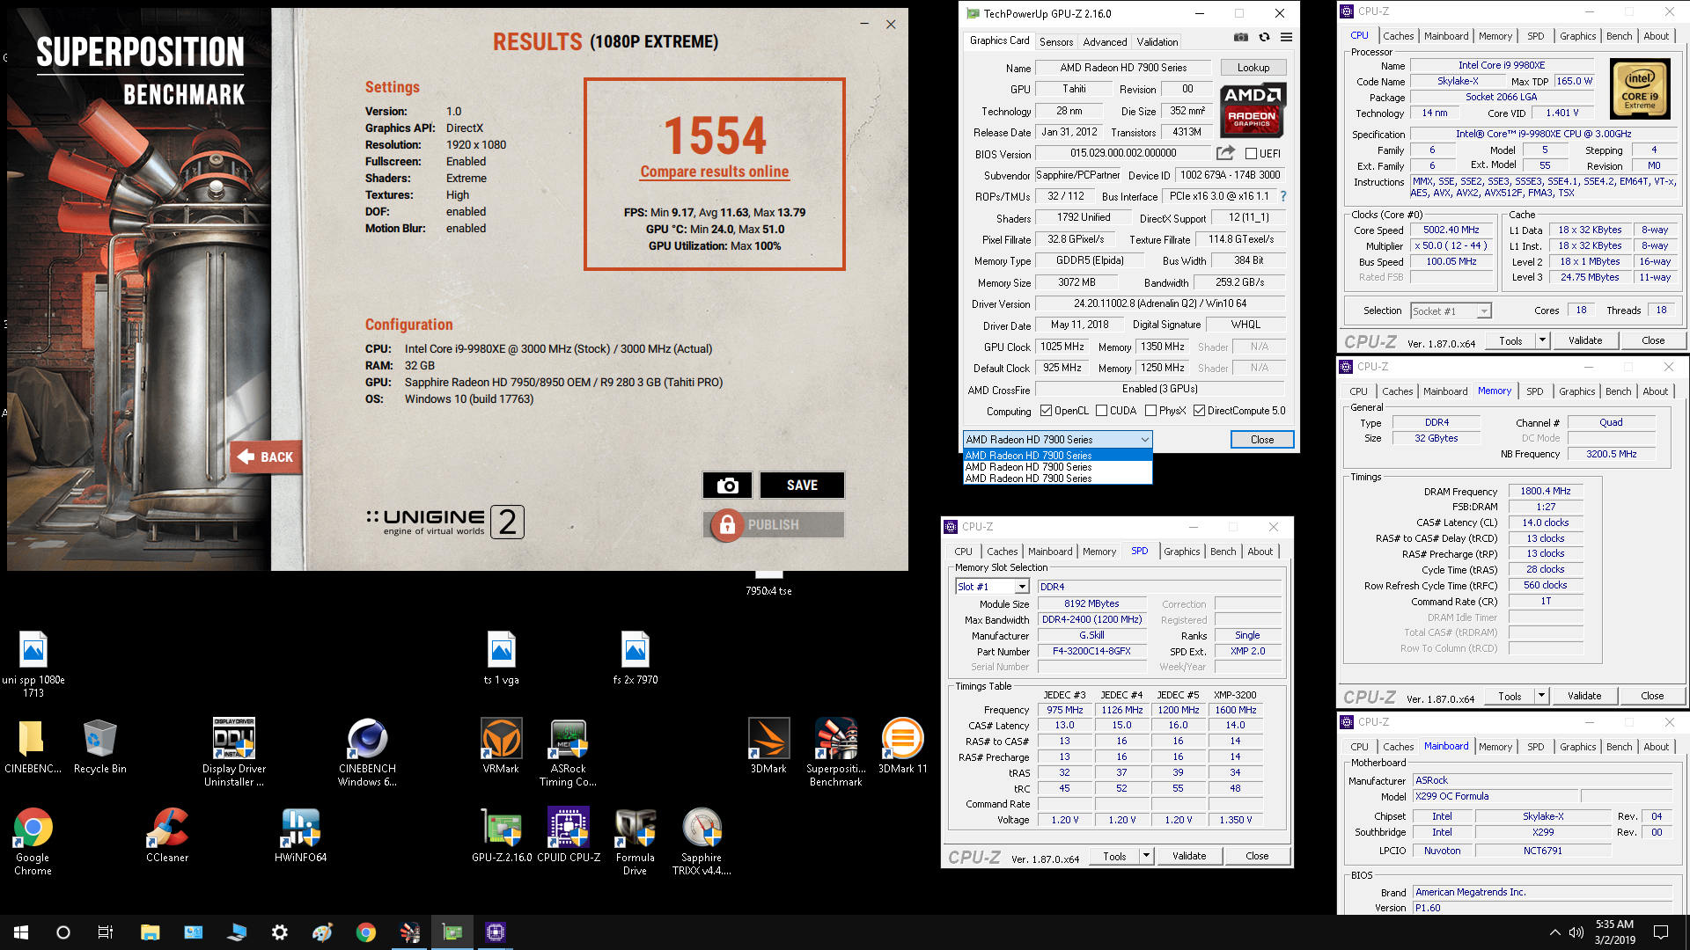
Task: Switch to the Sensors tab in GPU-Z
Action: coord(1056,41)
